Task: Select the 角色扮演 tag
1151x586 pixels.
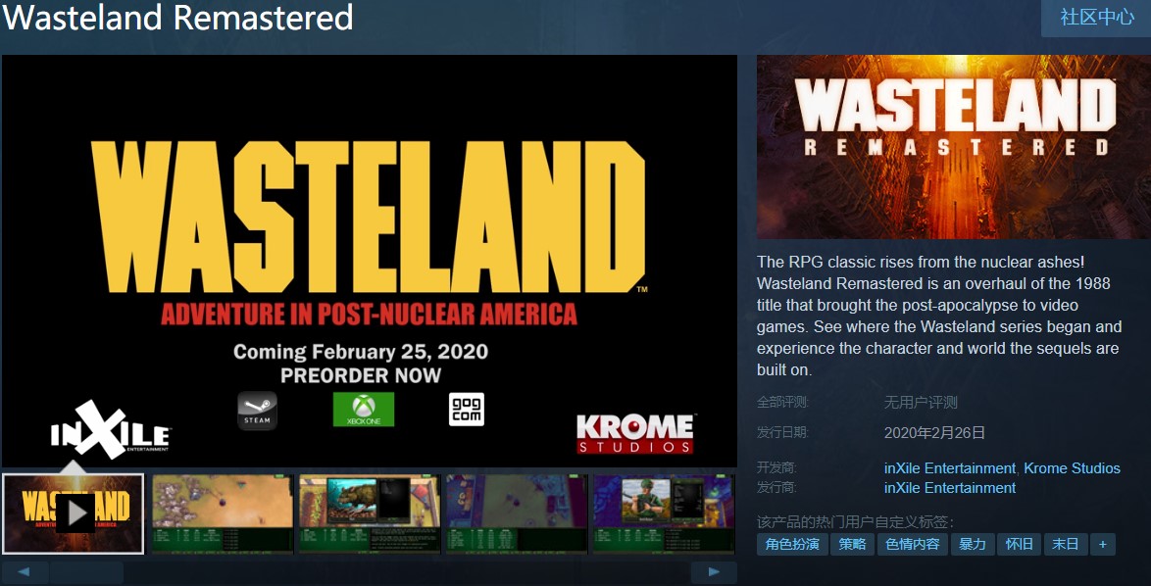Action: click(792, 544)
